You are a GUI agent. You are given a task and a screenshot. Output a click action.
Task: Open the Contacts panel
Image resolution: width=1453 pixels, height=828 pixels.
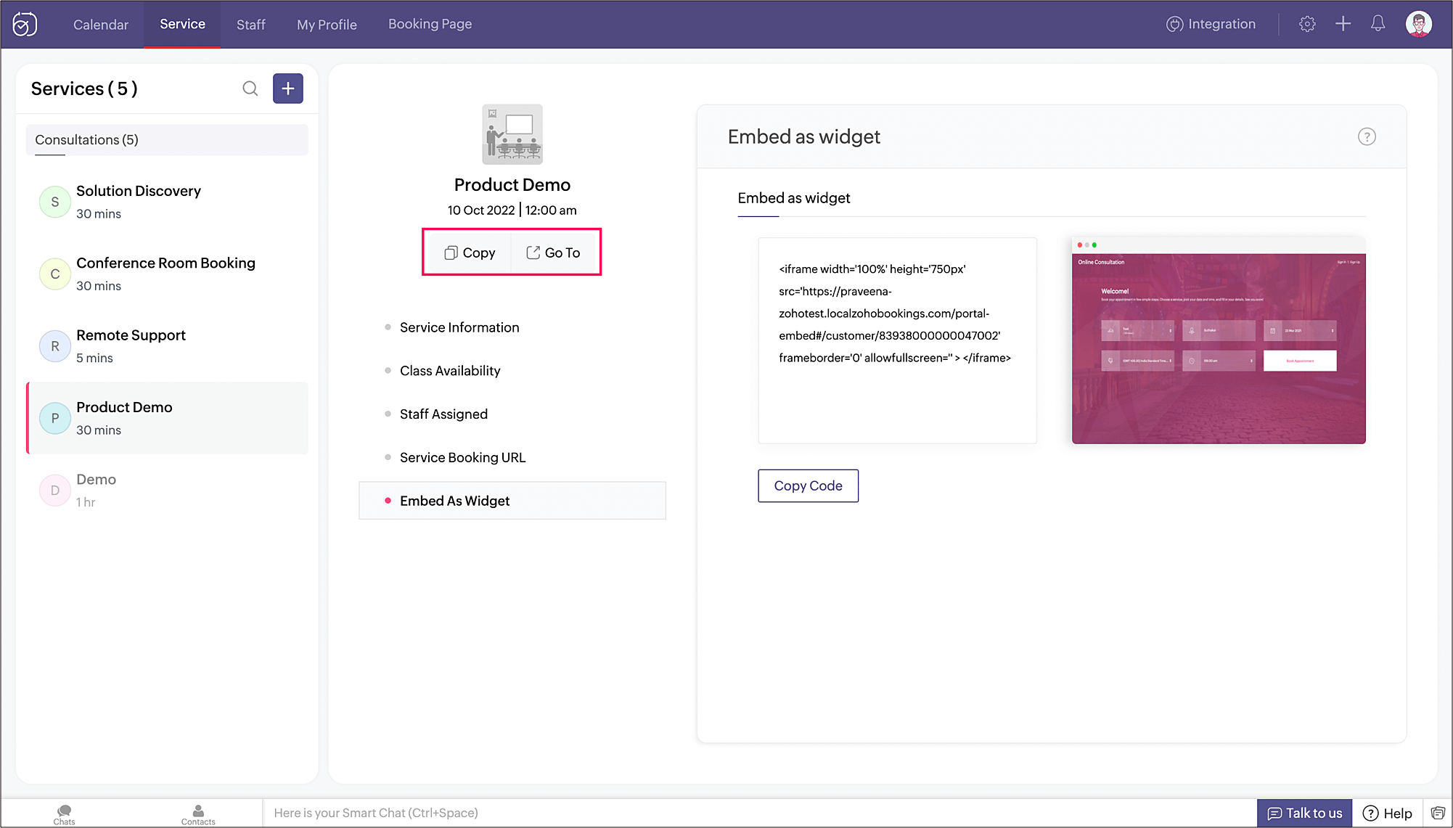coord(198,814)
